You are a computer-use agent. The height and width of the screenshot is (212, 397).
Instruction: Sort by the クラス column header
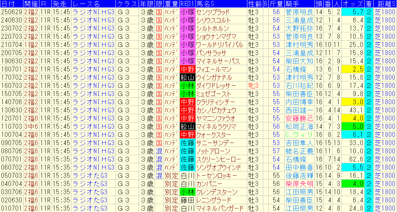(x=127, y=4)
